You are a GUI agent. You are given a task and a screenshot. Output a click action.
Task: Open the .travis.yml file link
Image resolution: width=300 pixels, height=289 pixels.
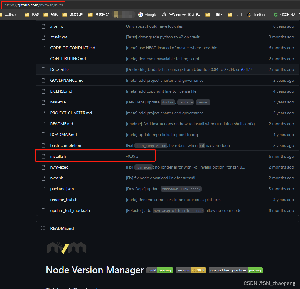59,37
